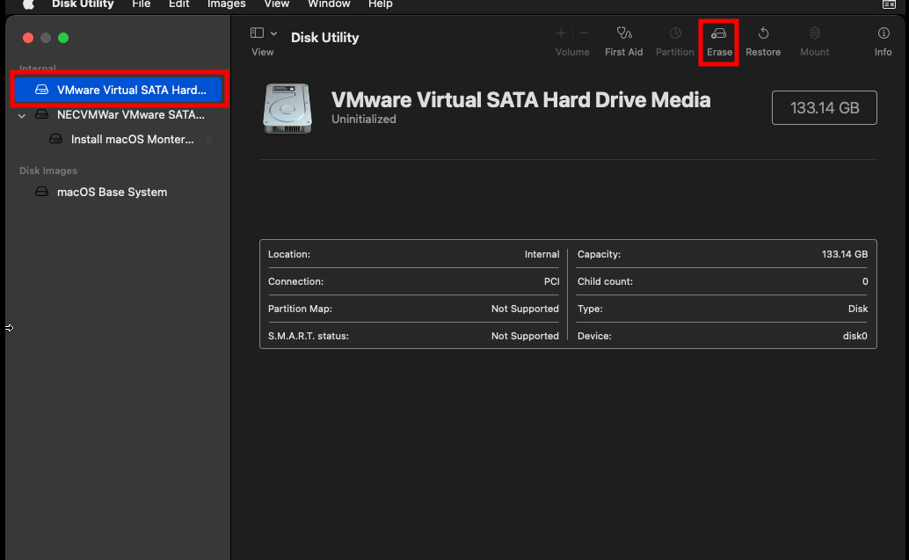Click the menu bar icon at far right
Image resolution: width=909 pixels, height=560 pixels.
[889, 4]
